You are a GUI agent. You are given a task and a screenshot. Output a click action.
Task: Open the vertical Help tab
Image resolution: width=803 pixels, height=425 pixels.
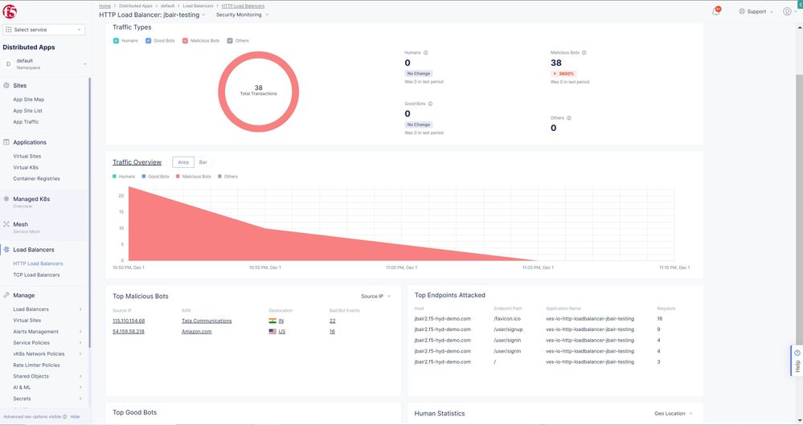pos(797,366)
